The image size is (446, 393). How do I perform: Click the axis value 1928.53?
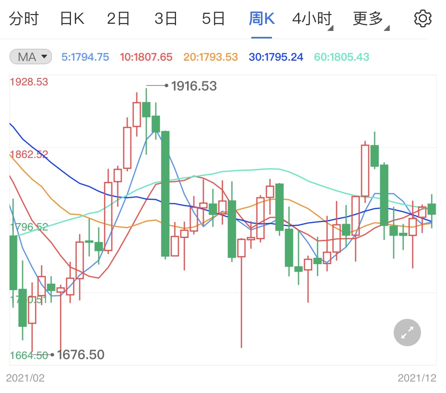point(29,82)
